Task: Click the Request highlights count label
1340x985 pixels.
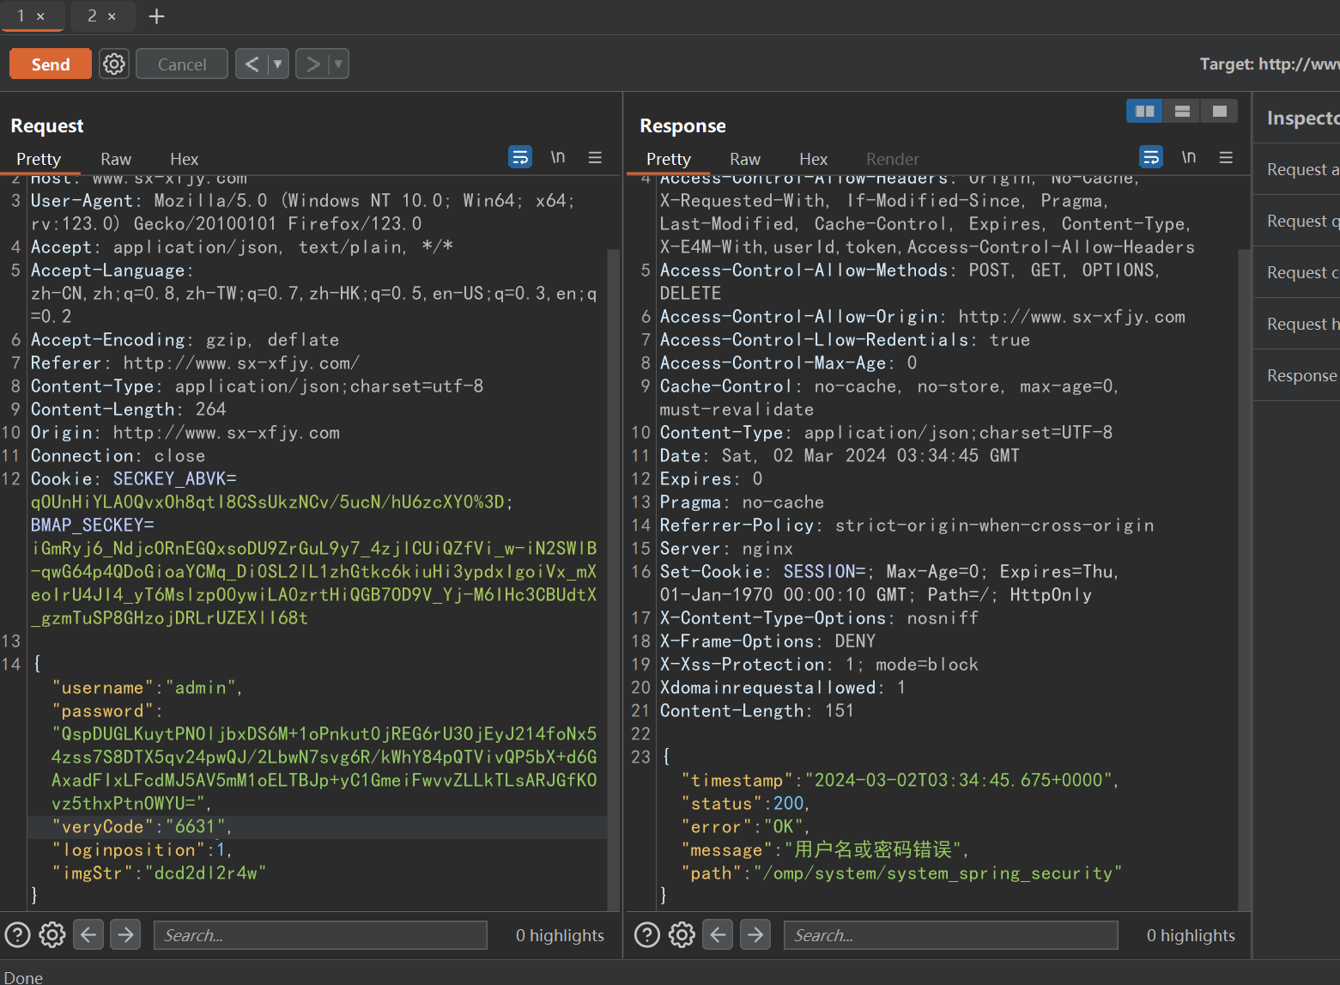Action: 560,935
